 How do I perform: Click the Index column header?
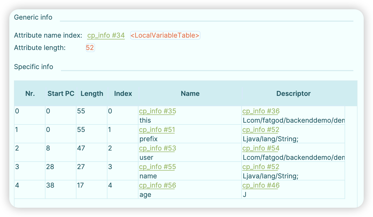point(123,94)
